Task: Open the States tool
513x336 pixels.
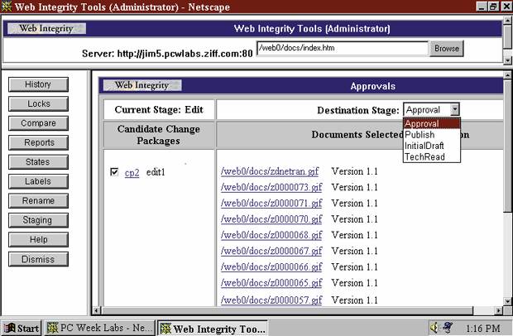Action: coord(38,162)
